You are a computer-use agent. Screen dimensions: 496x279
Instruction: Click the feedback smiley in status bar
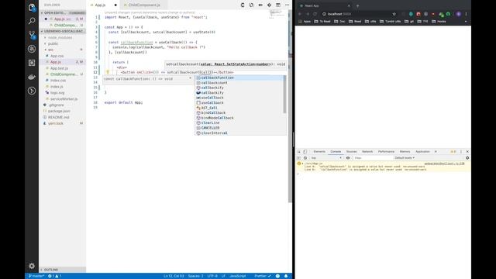click(277, 276)
